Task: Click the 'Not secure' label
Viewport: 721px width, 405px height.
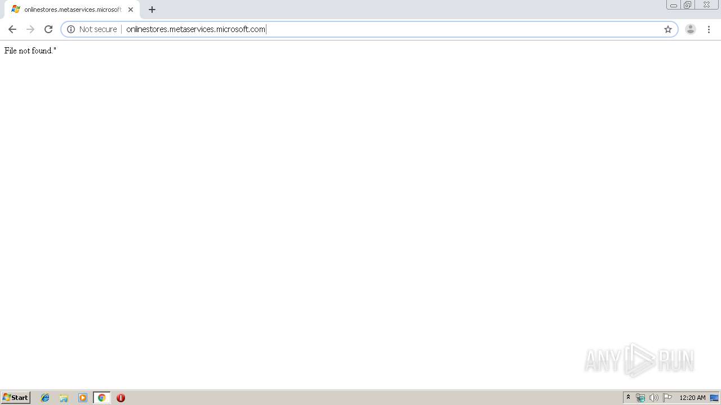Action: [98, 29]
